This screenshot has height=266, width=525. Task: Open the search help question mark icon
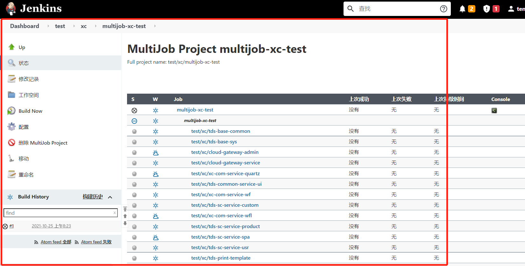point(443,9)
